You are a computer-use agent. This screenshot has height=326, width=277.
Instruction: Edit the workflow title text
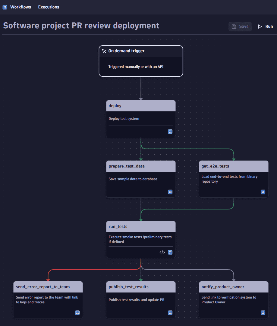(x=81, y=26)
